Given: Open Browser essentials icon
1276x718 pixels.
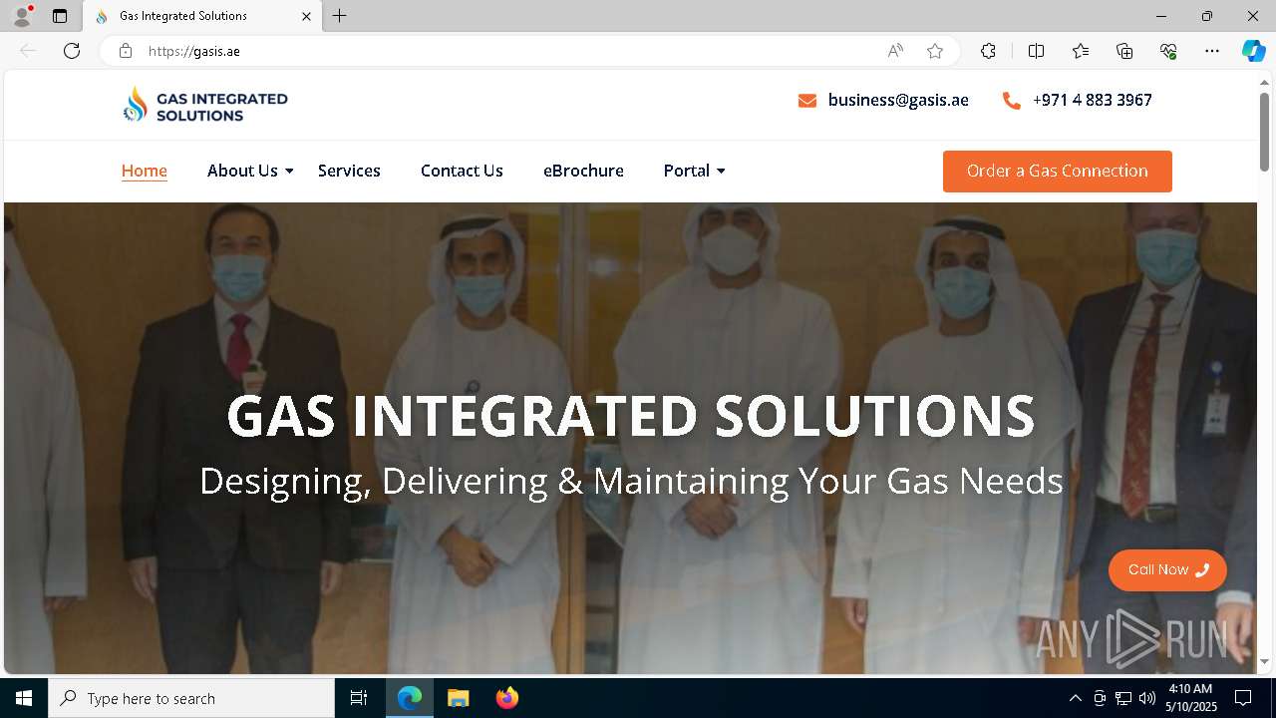Looking at the screenshot, I should click(x=1168, y=51).
